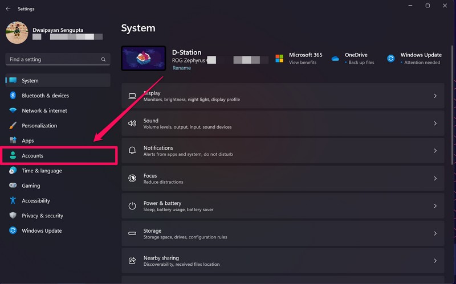The height and width of the screenshot is (284, 456).
Task: Click the Rename link under D-Station
Action: click(181, 68)
